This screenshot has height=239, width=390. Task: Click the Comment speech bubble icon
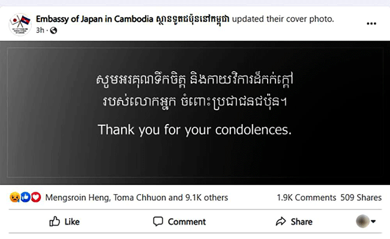point(158,222)
